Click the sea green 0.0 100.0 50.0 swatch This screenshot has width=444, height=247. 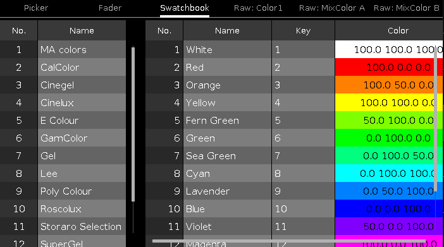tap(389, 155)
